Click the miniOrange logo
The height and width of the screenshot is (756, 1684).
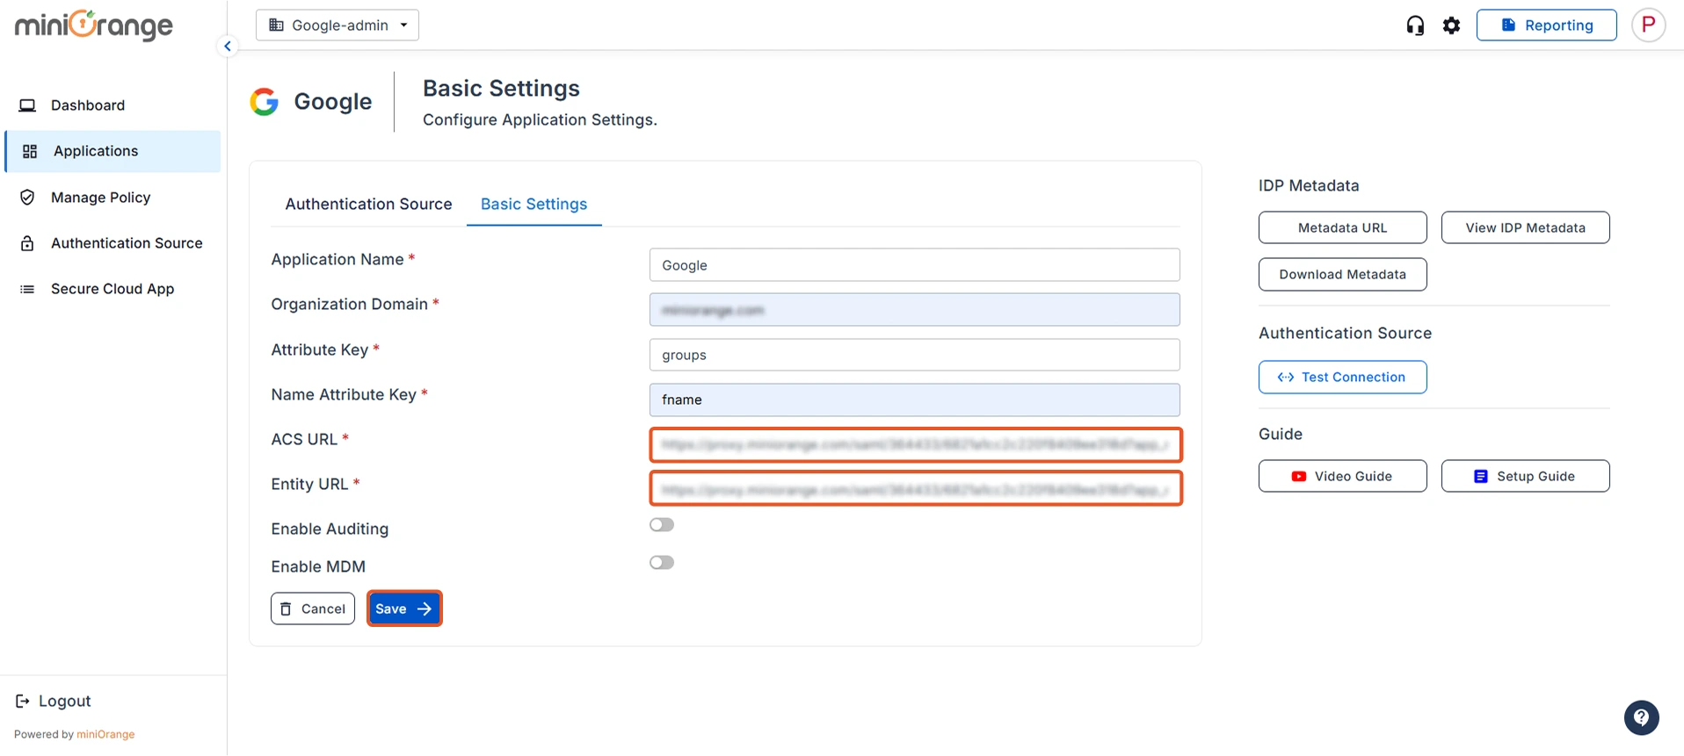93,25
